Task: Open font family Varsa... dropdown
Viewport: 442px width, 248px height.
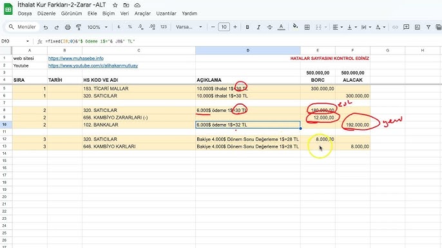Action: (x=189, y=27)
